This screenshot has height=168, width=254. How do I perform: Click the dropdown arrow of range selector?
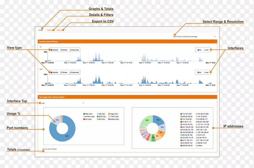coord(215,36)
